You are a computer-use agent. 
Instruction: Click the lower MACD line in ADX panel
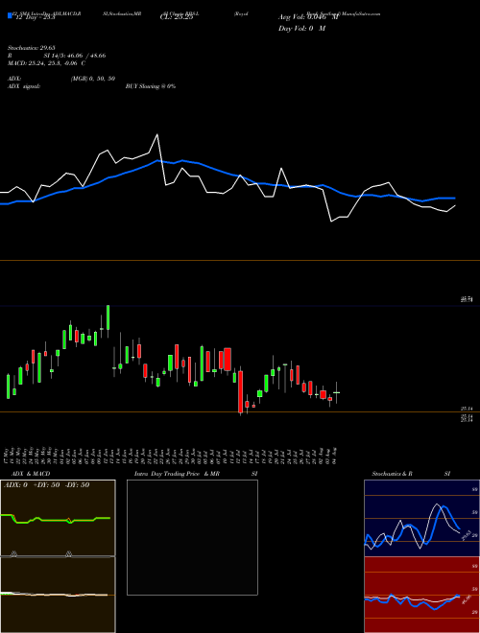(x=54, y=595)
